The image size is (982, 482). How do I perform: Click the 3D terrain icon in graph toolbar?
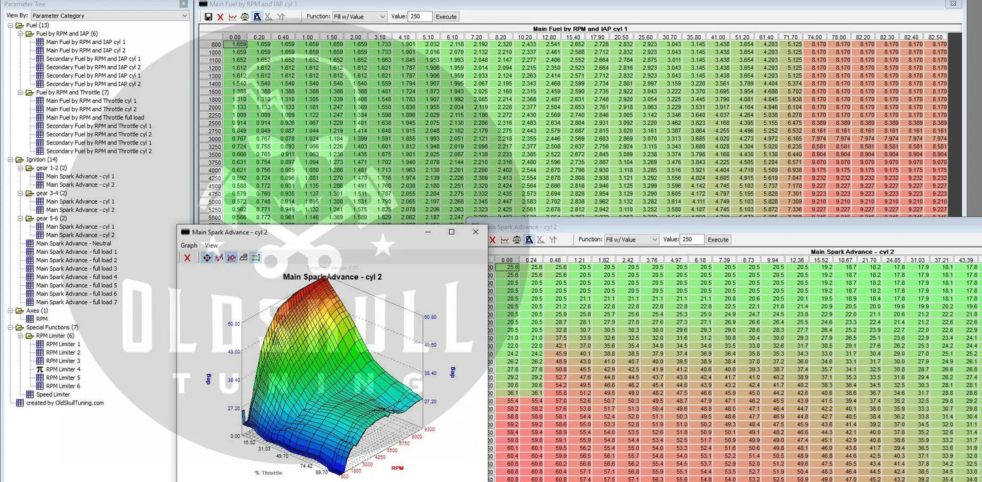[x=232, y=257]
